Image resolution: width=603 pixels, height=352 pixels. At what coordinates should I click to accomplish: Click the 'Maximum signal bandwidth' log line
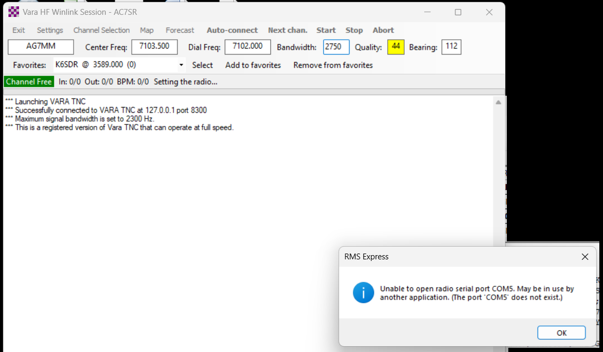79,119
